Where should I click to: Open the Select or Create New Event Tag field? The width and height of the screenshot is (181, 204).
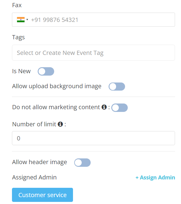(93, 53)
